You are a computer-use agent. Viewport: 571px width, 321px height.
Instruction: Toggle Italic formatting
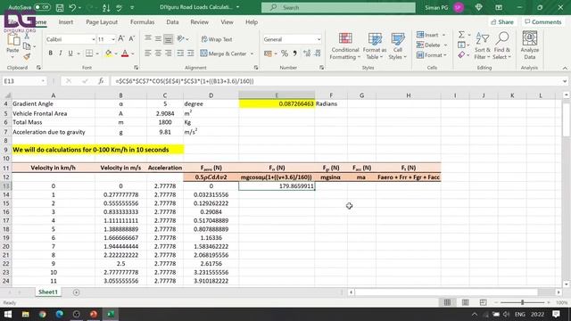[x=61, y=53]
